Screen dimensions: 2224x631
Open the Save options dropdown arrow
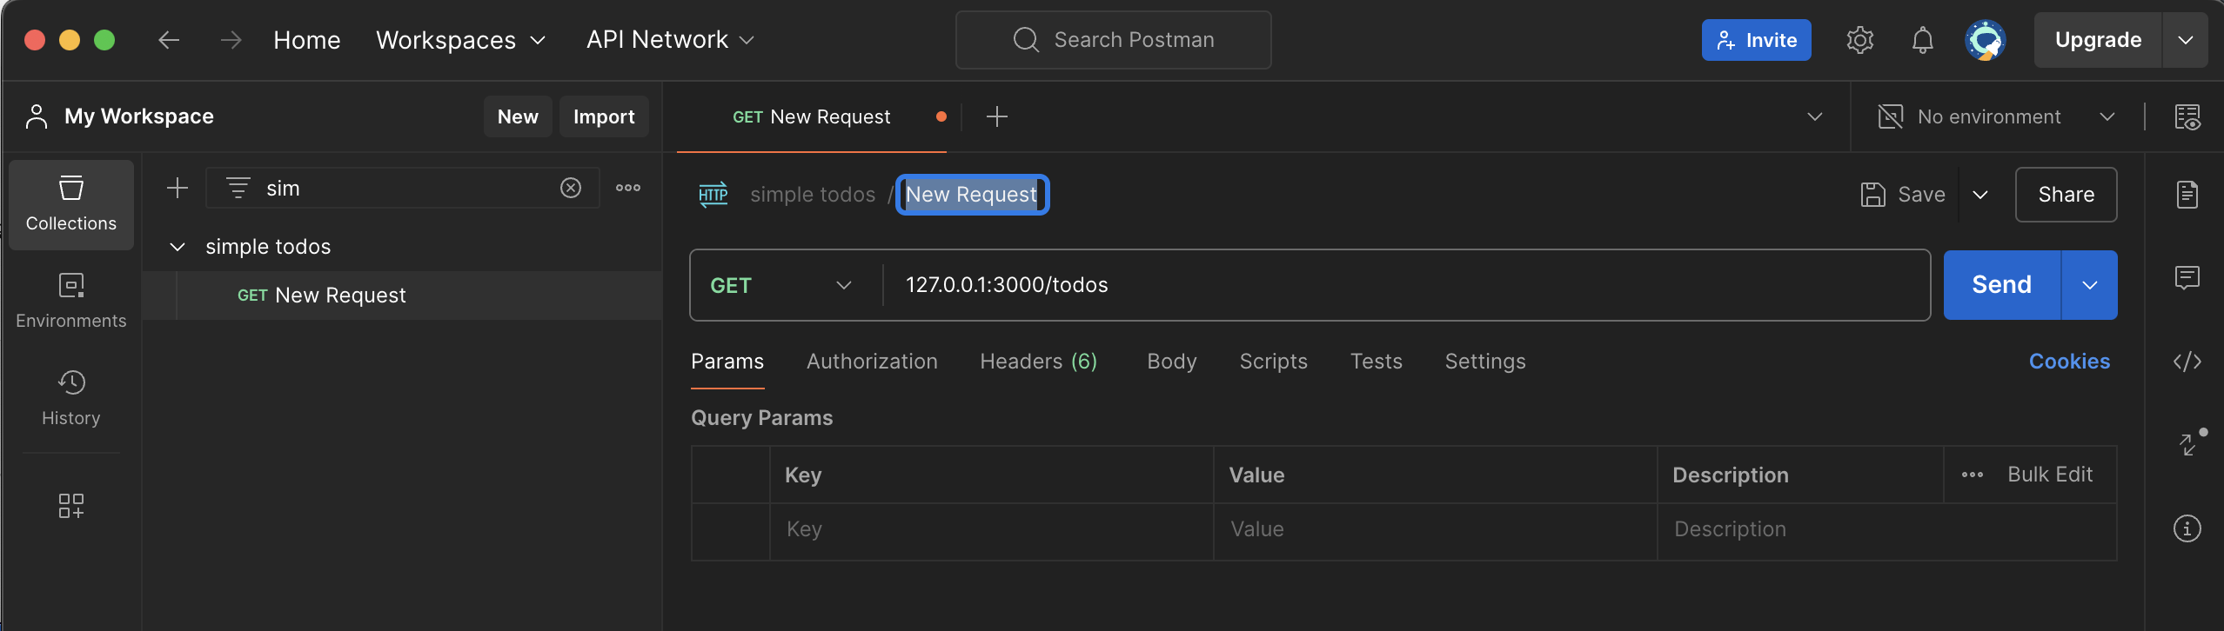(1980, 195)
